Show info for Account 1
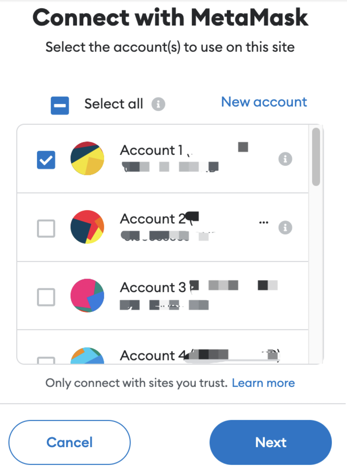This screenshot has width=347, height=470. pyautogui.click(x=285, y=159)
